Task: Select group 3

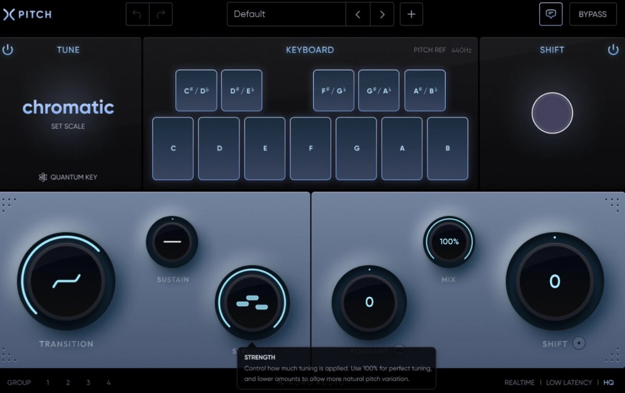Action: point(88,383)
